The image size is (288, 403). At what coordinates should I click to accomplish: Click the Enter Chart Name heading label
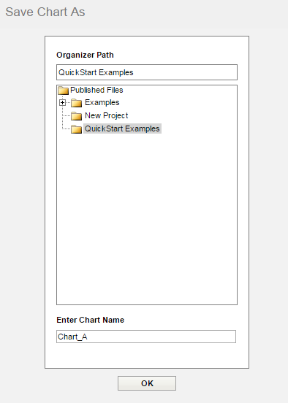[91, 320]
